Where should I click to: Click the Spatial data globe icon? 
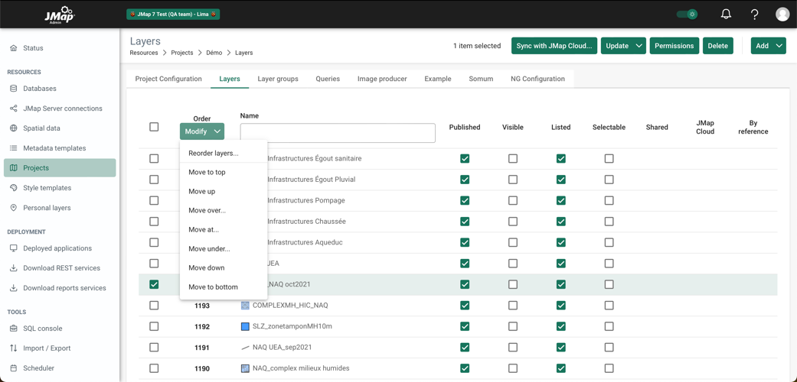tap(14, 128)
